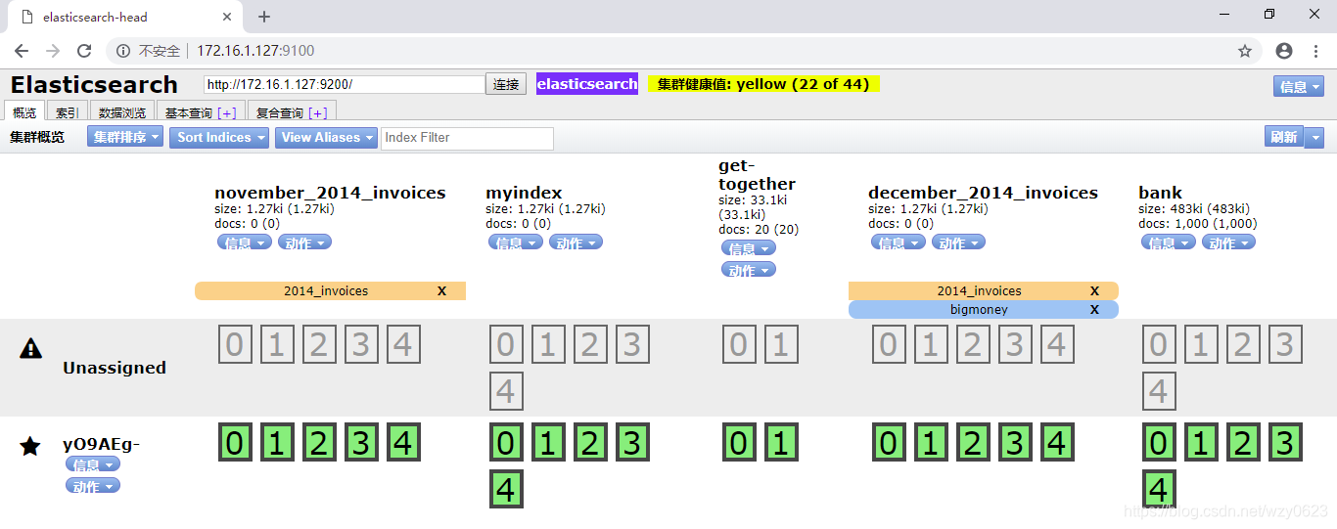Screen dimensions: 1337x529
Task: Remove 2014_invoices alias from november_2014_invoices
Action: [441, 290]
